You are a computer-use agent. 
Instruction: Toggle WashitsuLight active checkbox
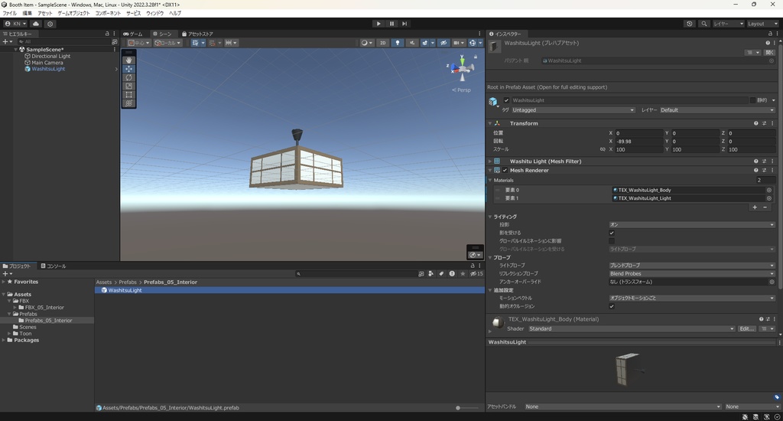coord(506,100)
